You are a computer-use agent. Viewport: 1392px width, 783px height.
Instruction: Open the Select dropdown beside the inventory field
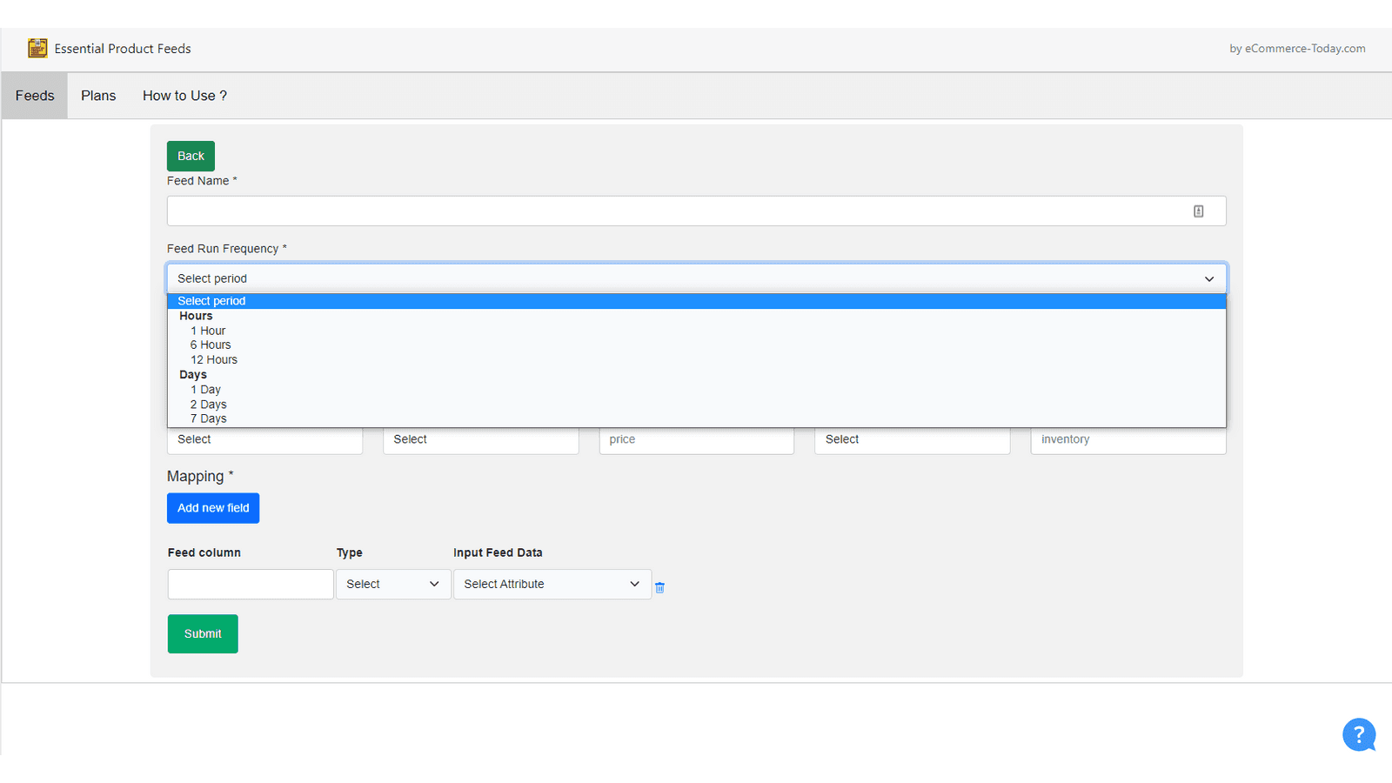pos(912,439)
